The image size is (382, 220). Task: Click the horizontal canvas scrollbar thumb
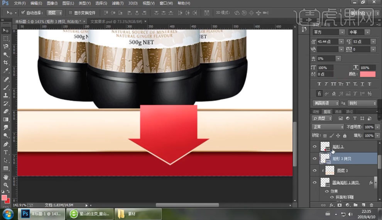click(x=187, y=205)
